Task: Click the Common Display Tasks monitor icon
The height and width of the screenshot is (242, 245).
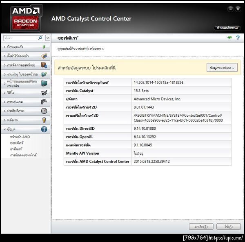Action: point(44,74)
